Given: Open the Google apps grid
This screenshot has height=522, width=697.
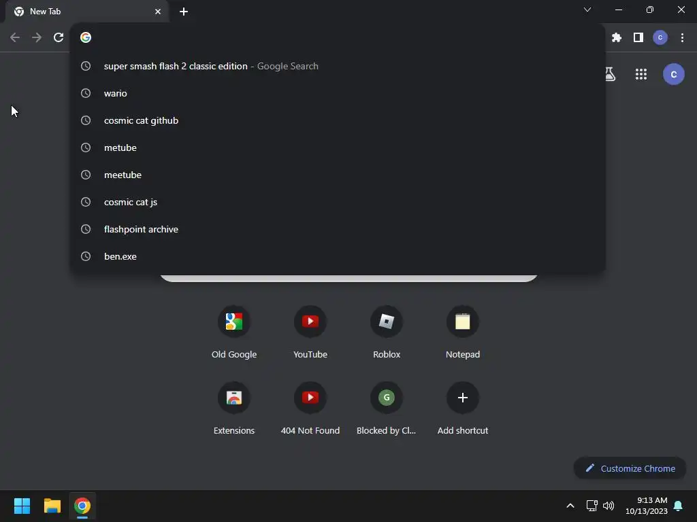Looking at the screenshot, I should pyautogui.click(x=641, y=74).
